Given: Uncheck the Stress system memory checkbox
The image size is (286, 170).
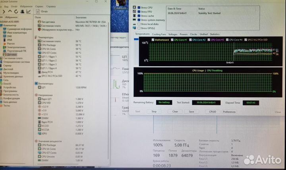Looking at the screenshot, I should click(x=139, y=20).
